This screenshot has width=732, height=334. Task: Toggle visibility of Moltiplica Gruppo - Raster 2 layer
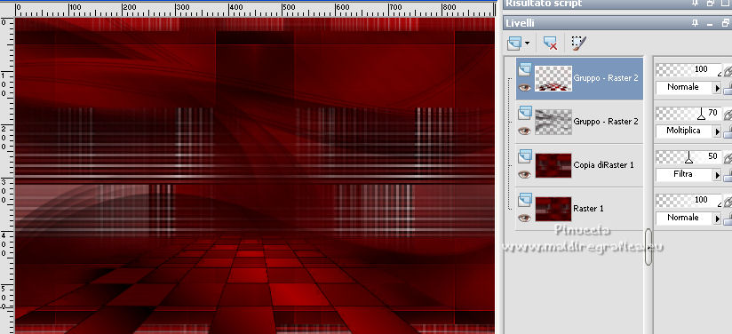pos(525,131)
